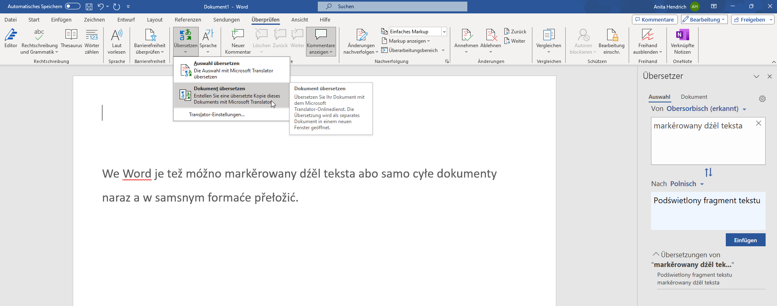Switch to the Referenzen ribbon tab
Viewport: 777px width, 306px height.
(x=188, y=20)
